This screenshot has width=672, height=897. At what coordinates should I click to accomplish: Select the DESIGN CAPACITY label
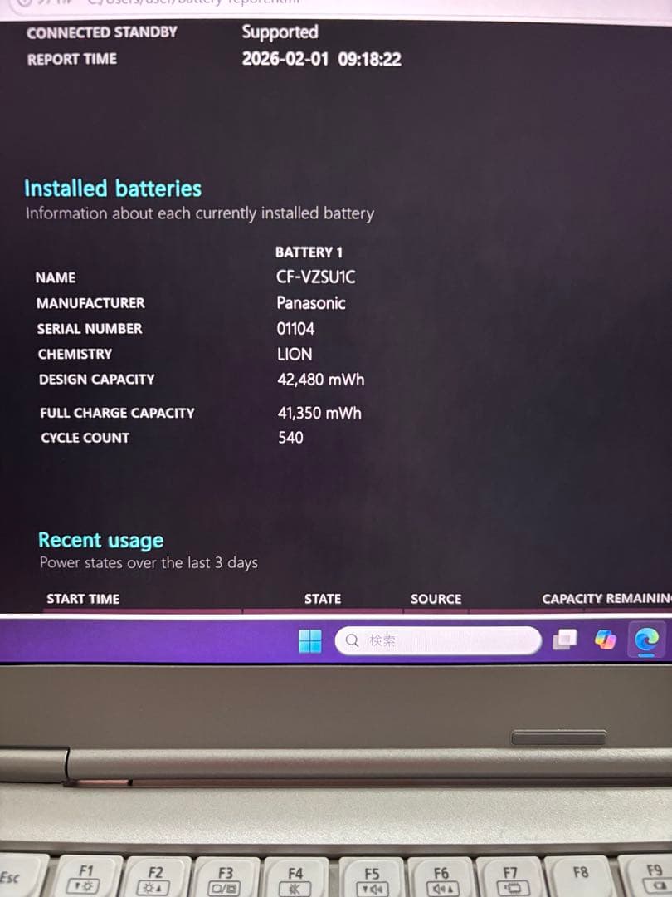(x=96, y=379)
